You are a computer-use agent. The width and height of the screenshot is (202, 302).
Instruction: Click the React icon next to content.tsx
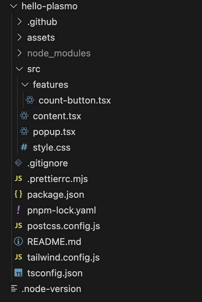24,116
